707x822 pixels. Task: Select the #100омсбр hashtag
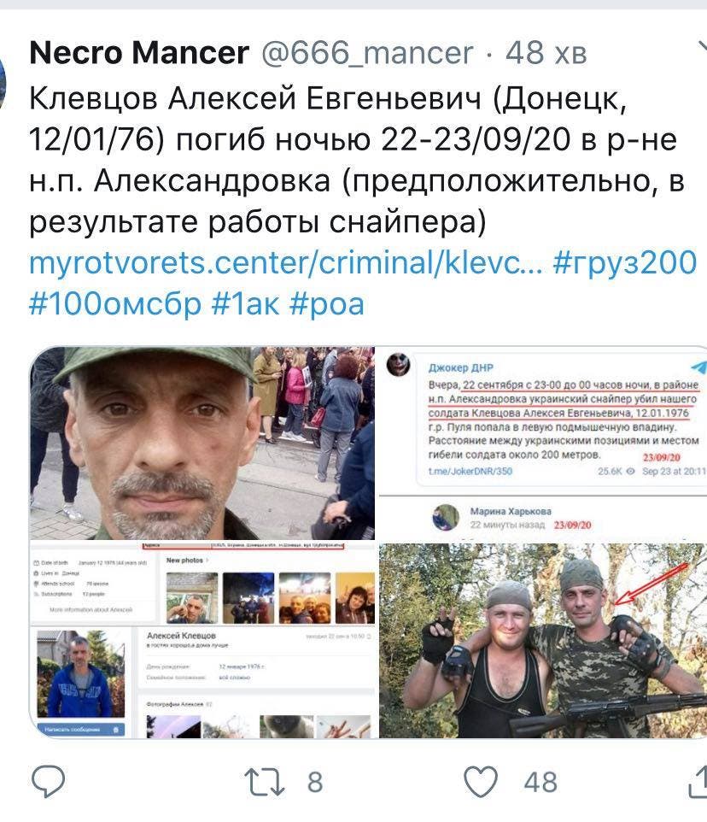pos(115,303)
